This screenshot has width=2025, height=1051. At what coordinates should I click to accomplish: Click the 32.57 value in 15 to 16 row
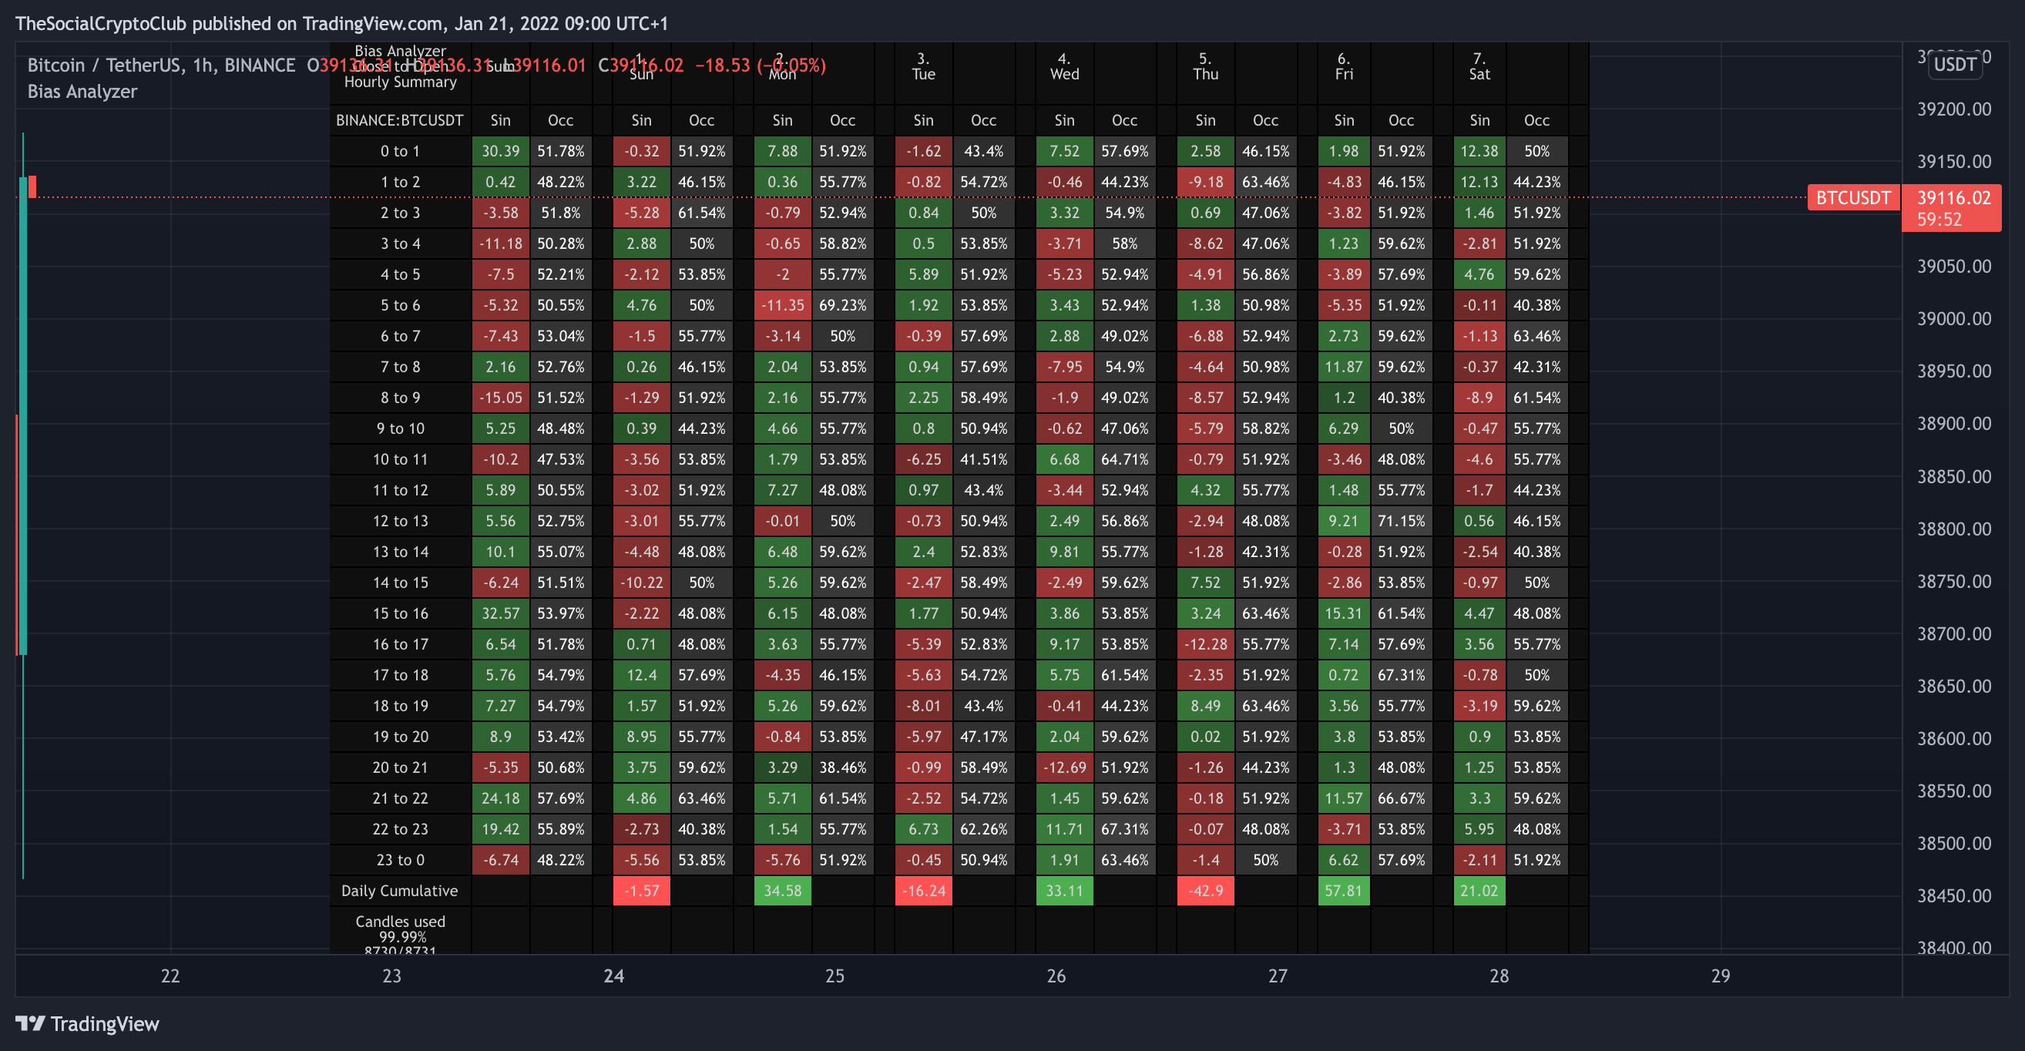(x=500, y=613)
